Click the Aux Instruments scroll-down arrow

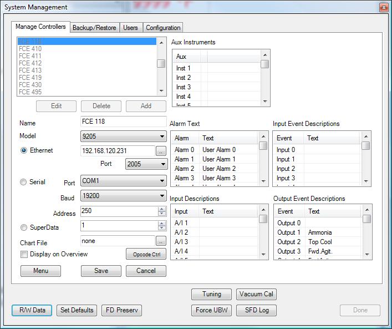coord(265,102)
